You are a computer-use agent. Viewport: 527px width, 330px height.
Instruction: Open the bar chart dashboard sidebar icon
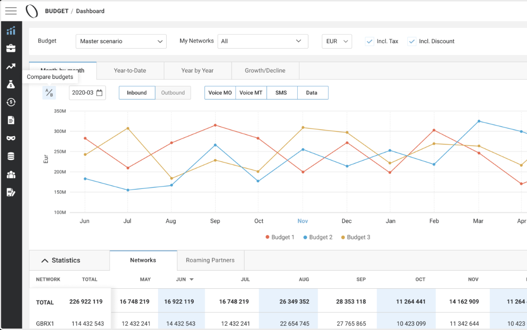11,30
